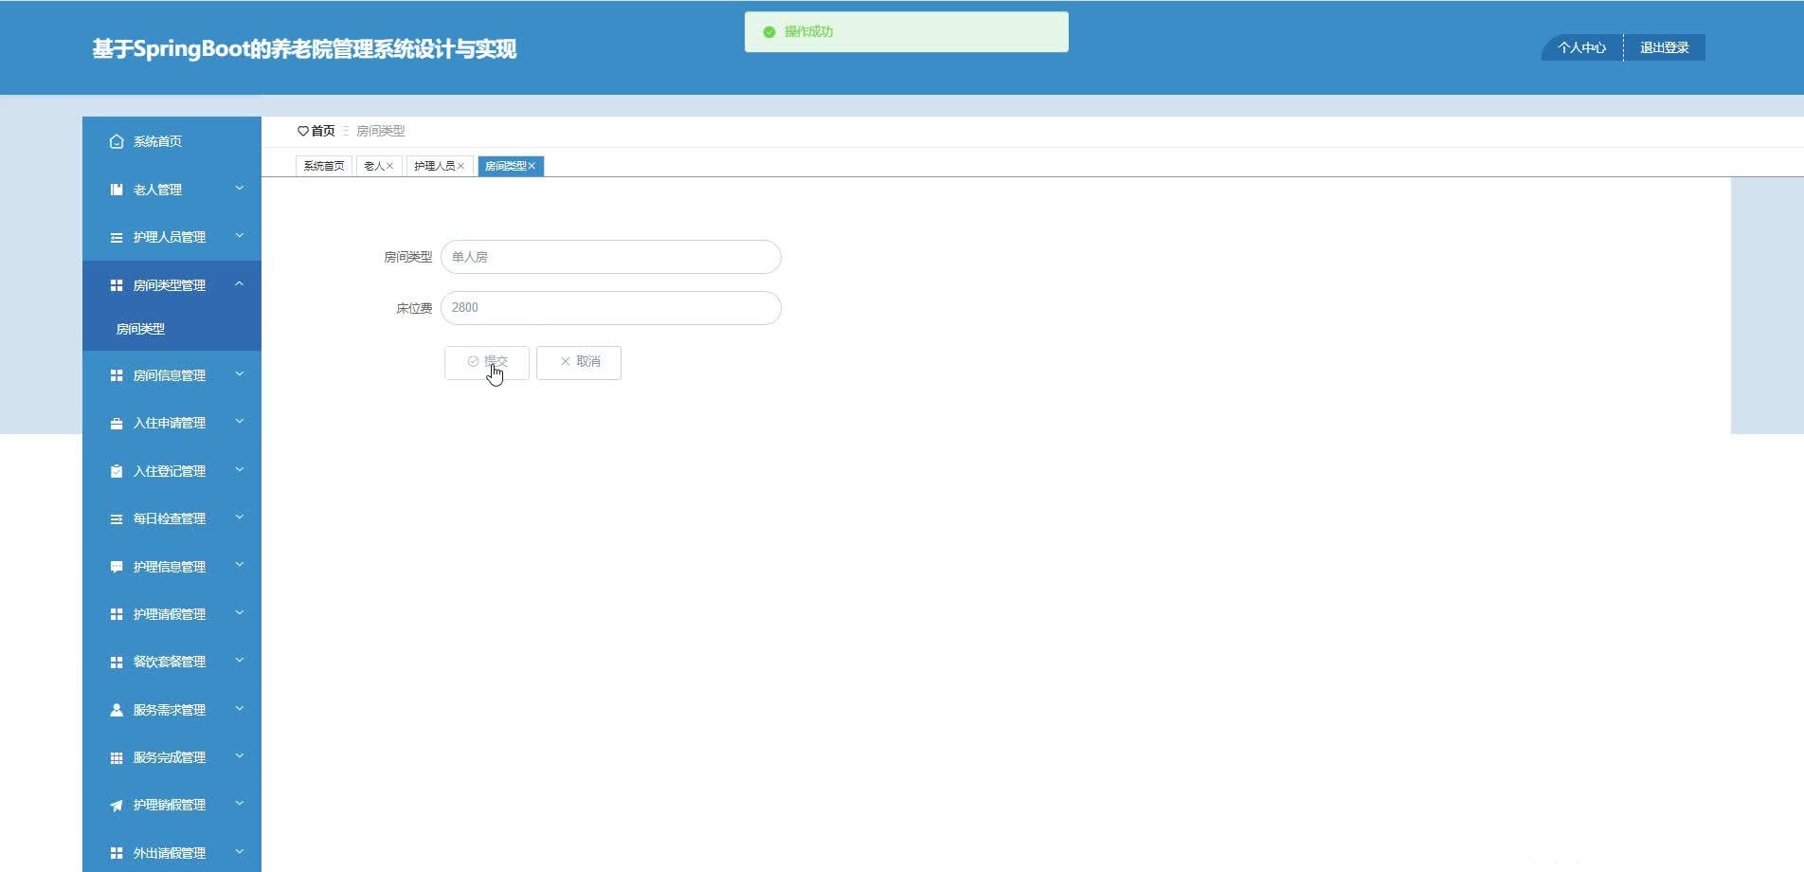Focus the 房间类型 input field
1804x872 pixels.
pyautogui.click(x=611, y=257)
